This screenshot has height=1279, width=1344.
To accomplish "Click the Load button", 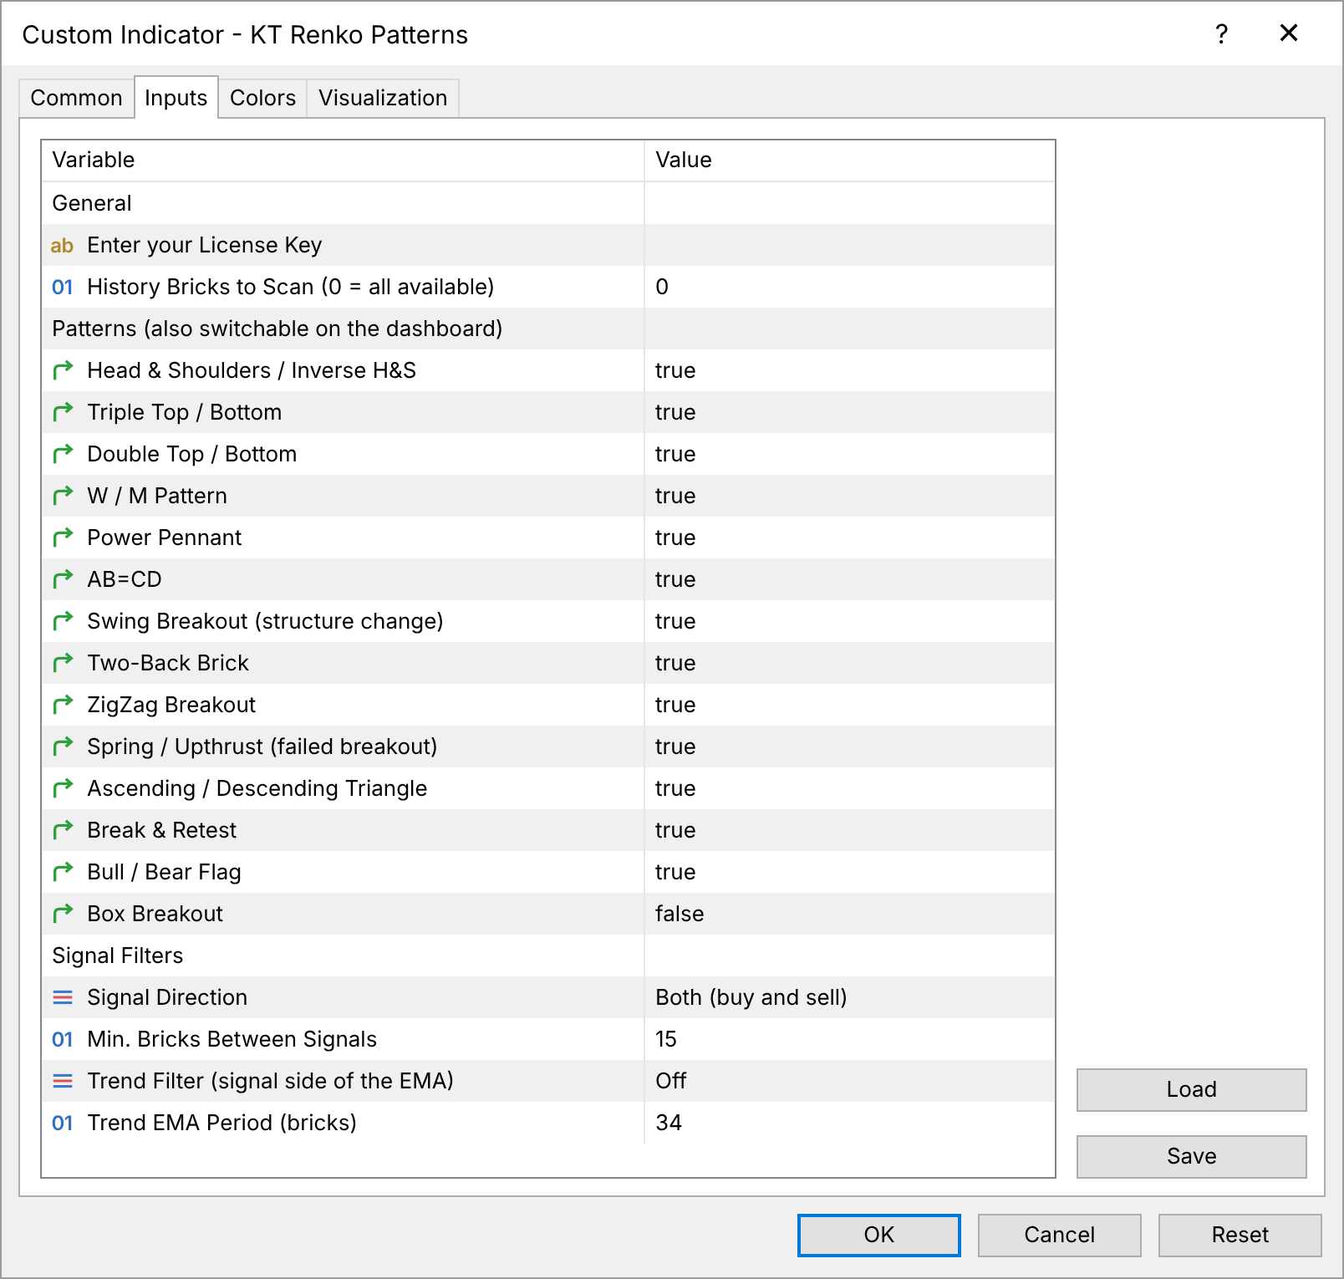I will pos(1191,1089).
